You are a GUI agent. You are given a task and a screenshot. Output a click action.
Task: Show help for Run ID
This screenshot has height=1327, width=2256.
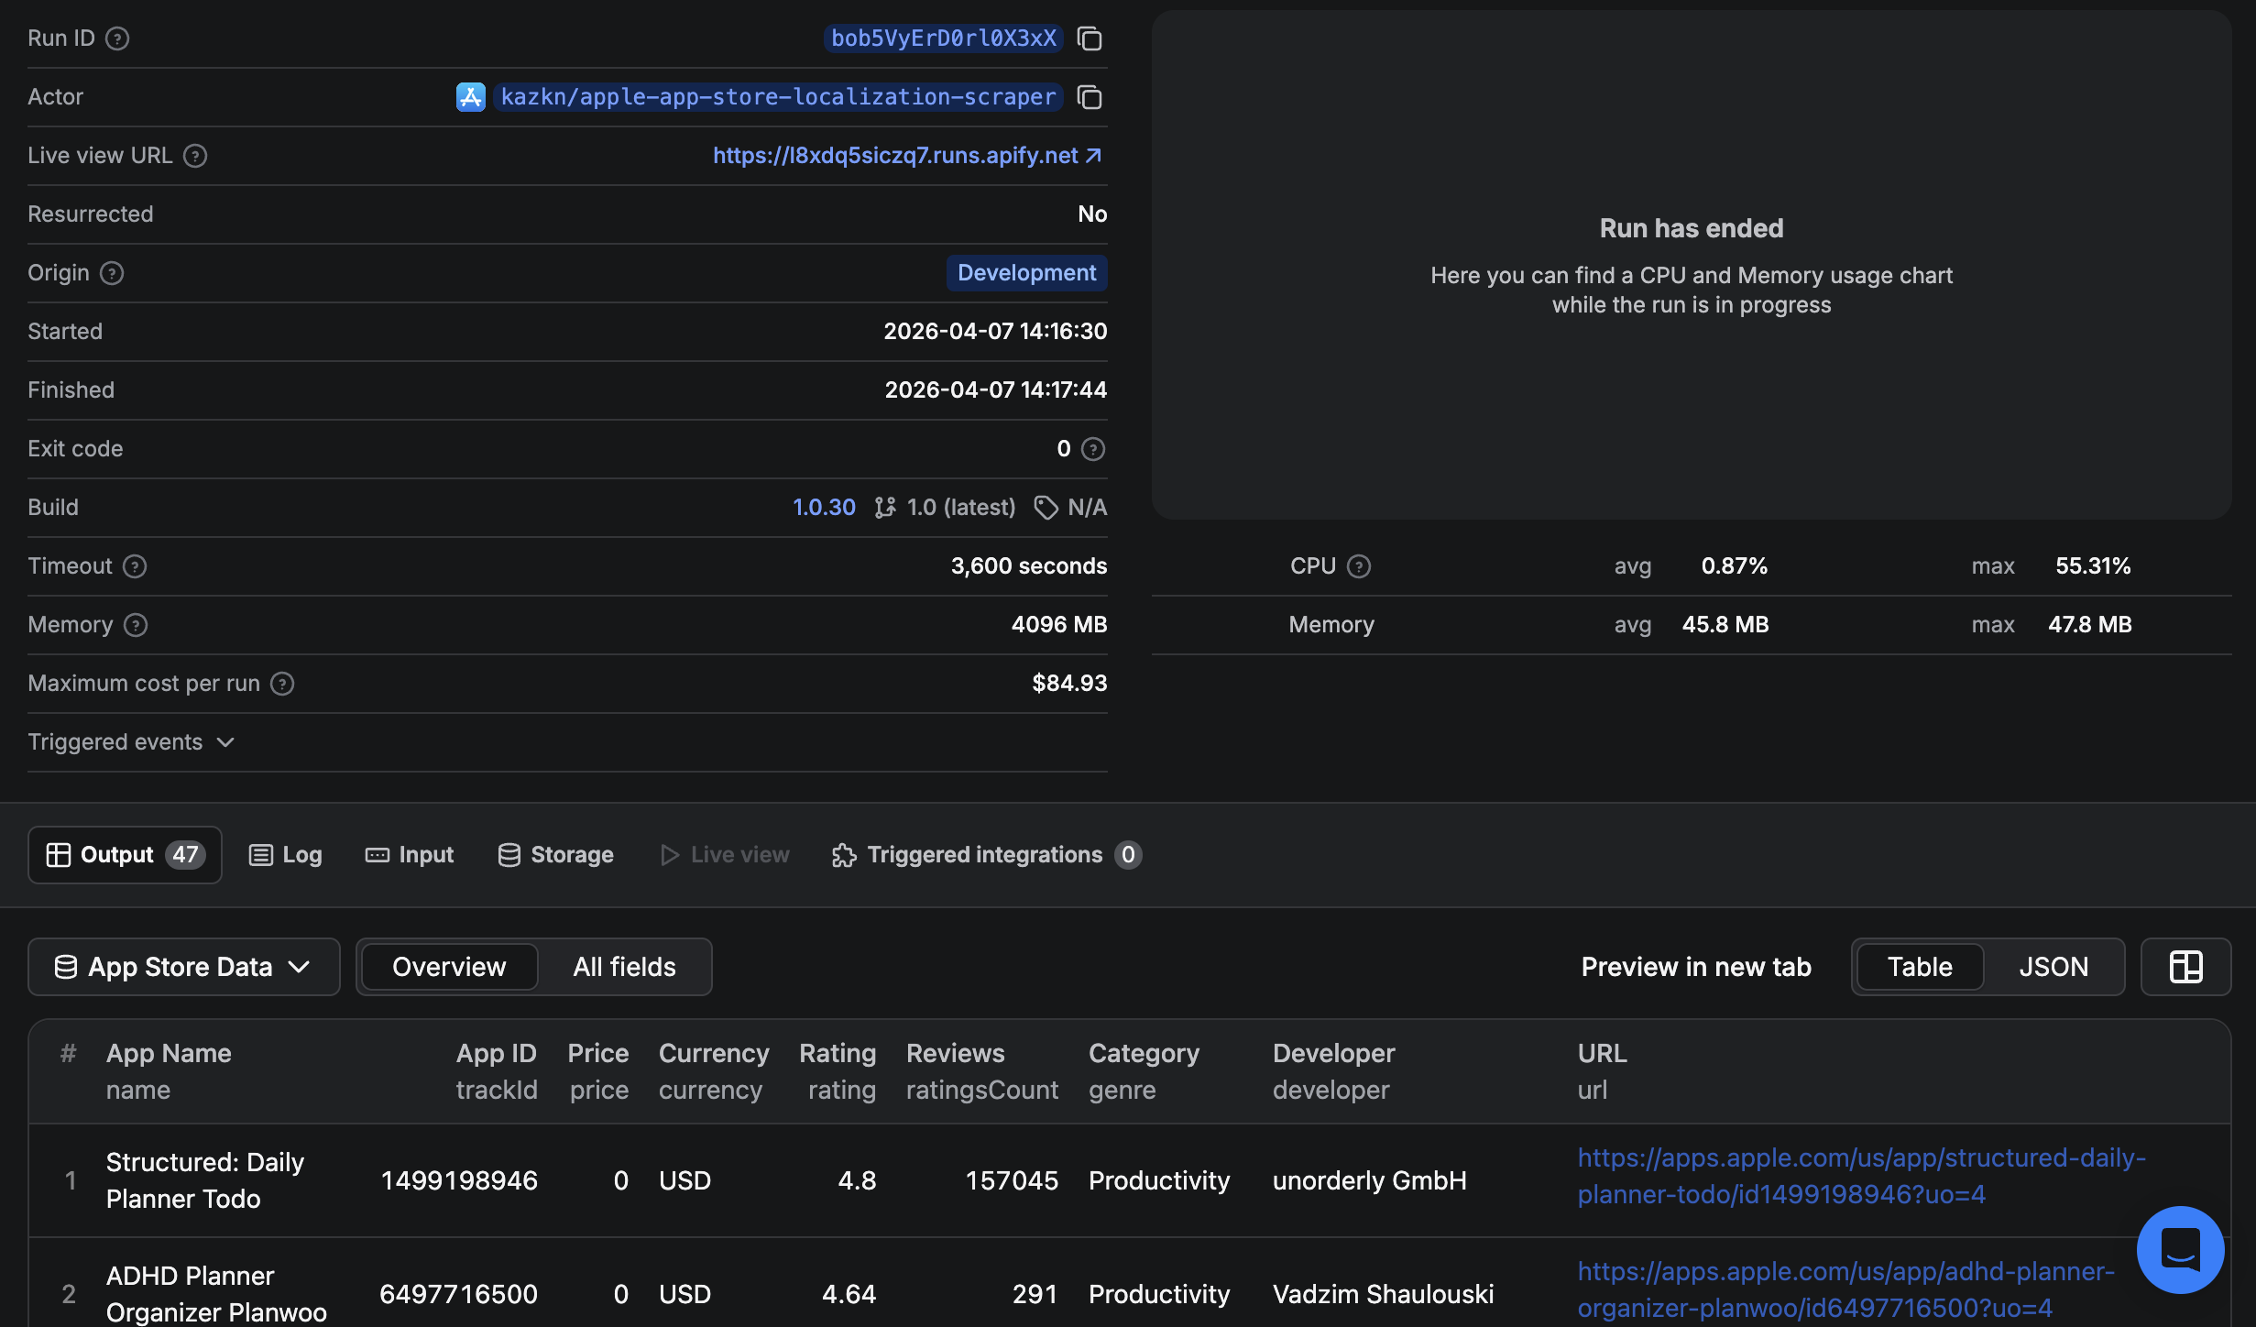[x=117, y=38]
